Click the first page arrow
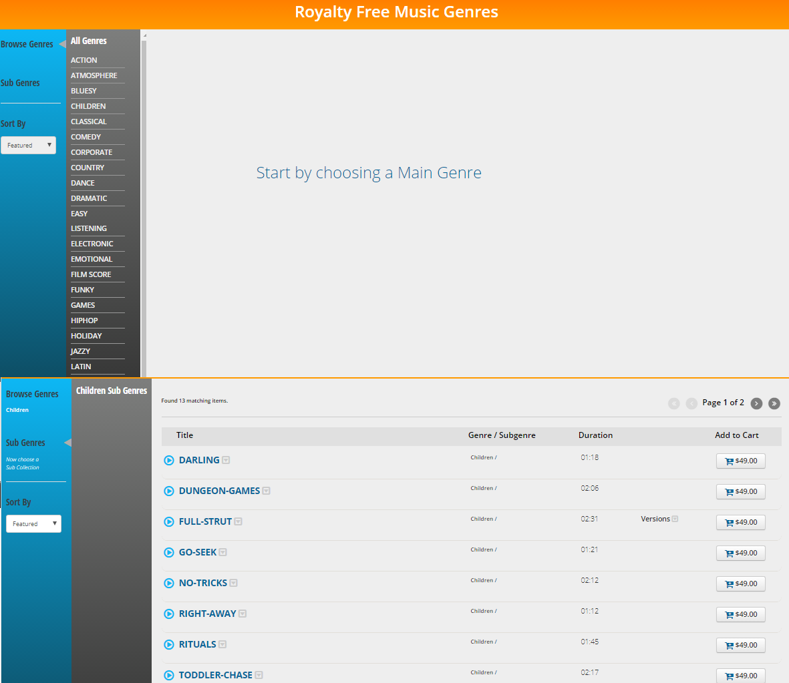 click(674, 403)
